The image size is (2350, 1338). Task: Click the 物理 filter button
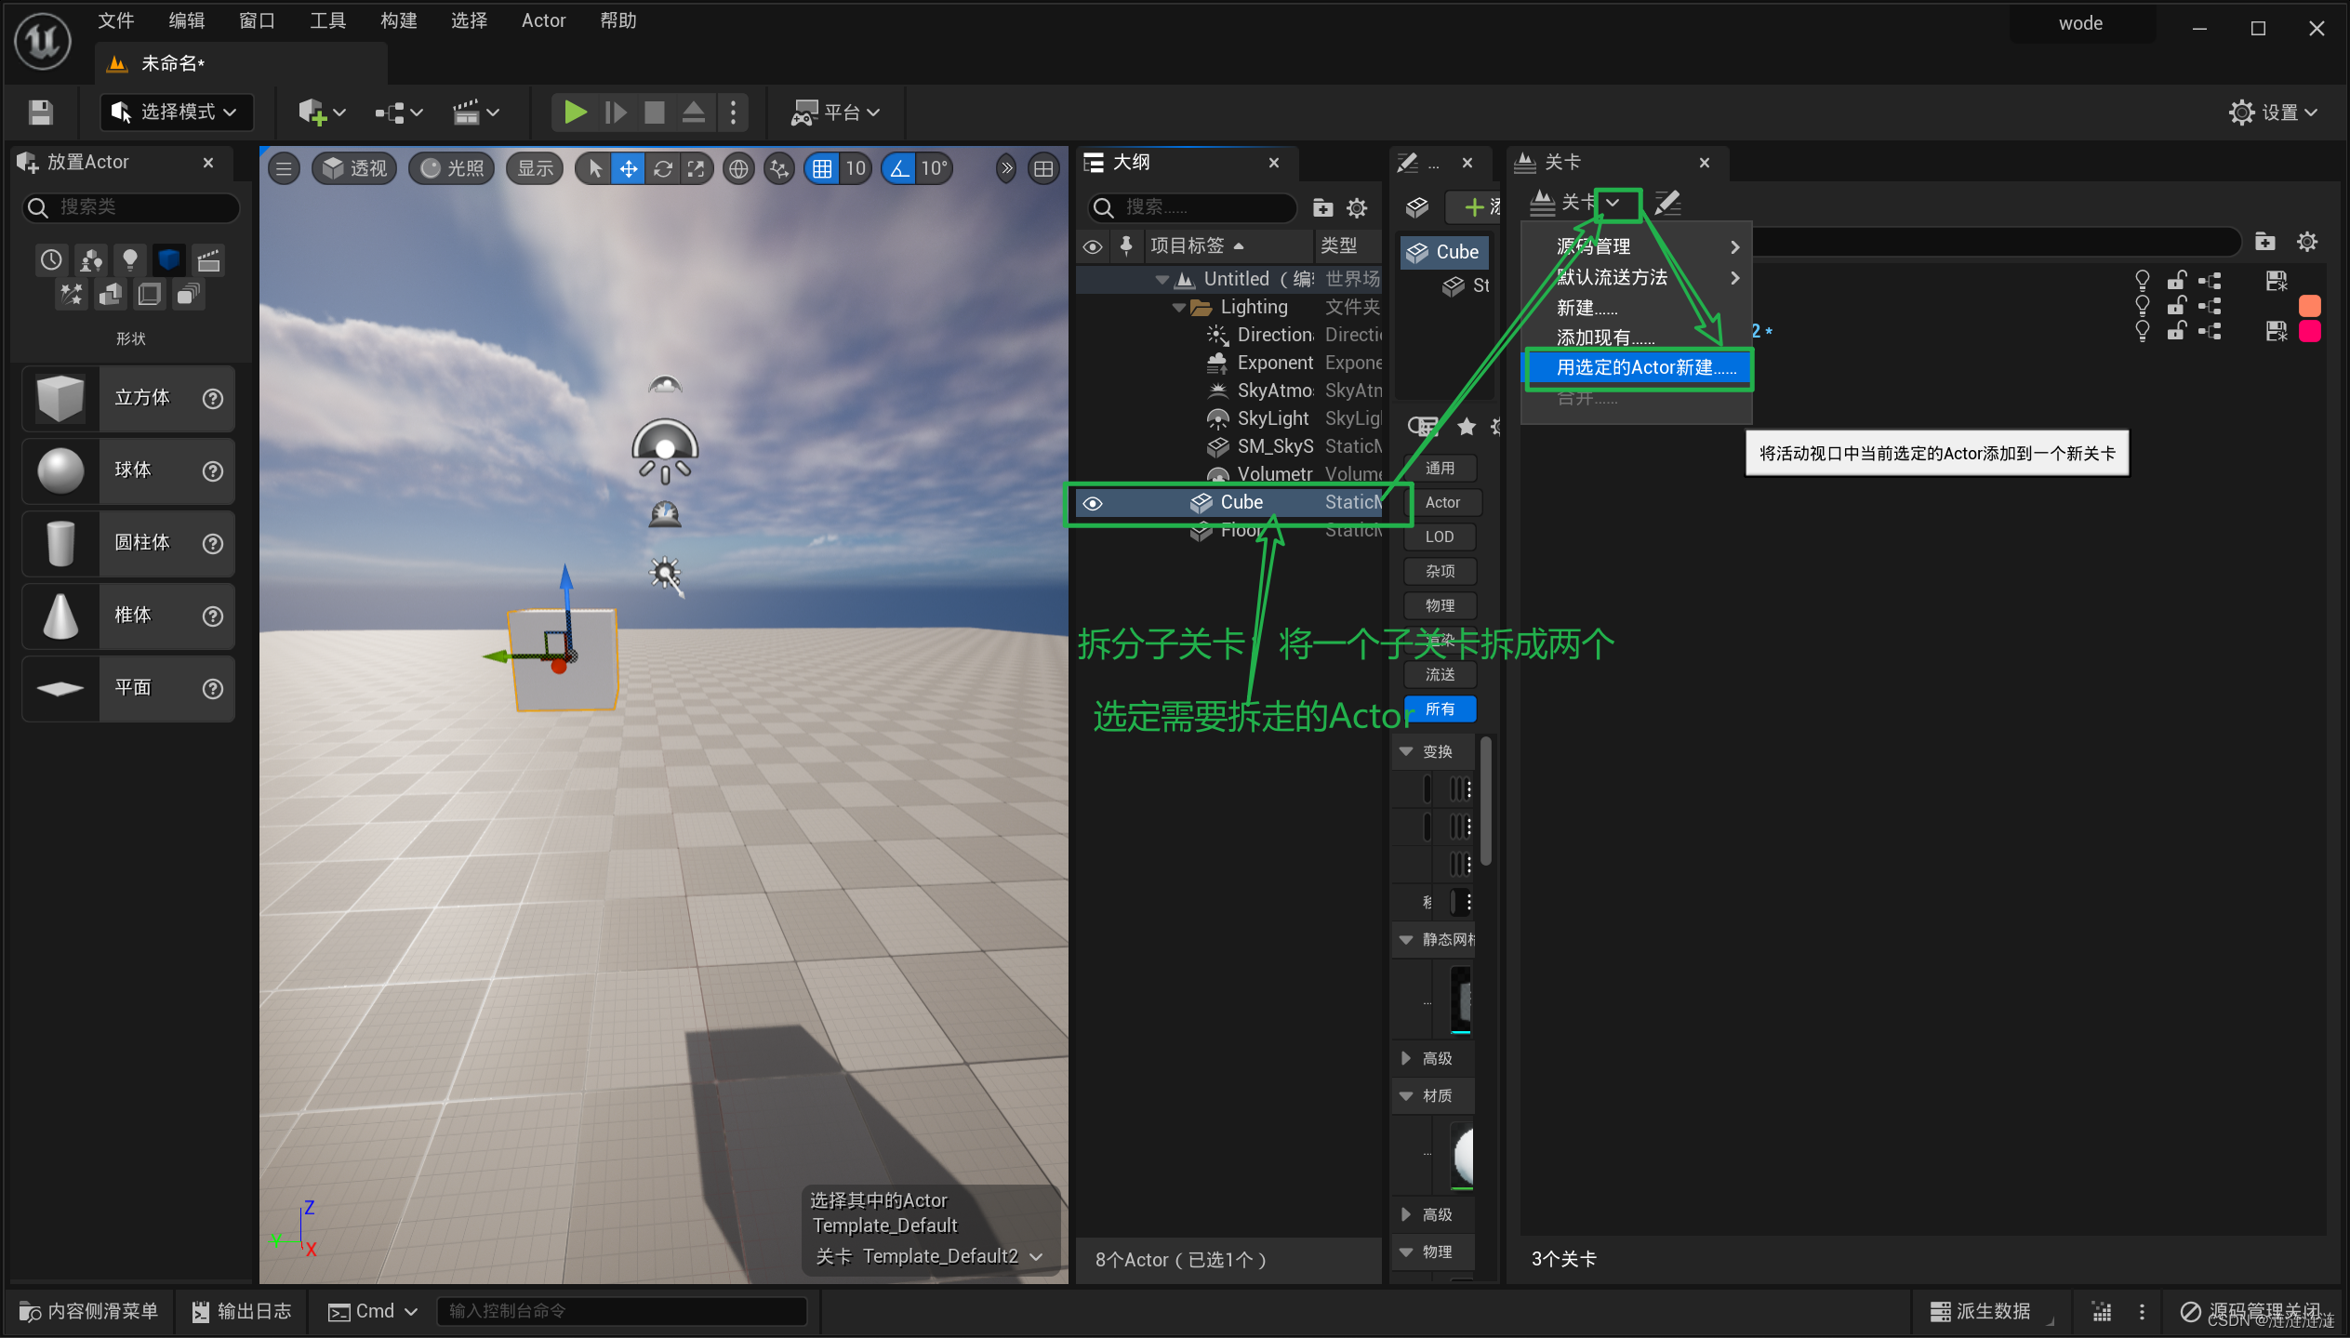point(1440,605)
